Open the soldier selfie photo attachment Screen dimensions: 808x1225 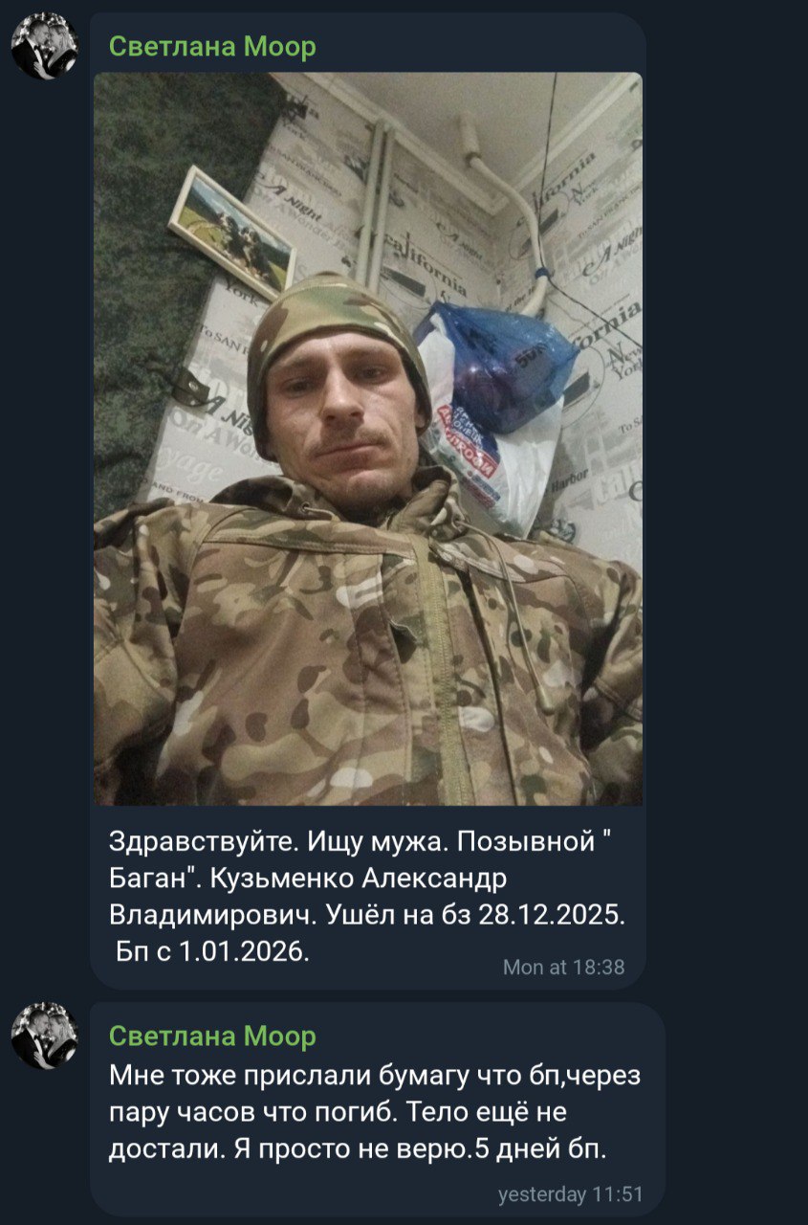click(x=368, y=438)
